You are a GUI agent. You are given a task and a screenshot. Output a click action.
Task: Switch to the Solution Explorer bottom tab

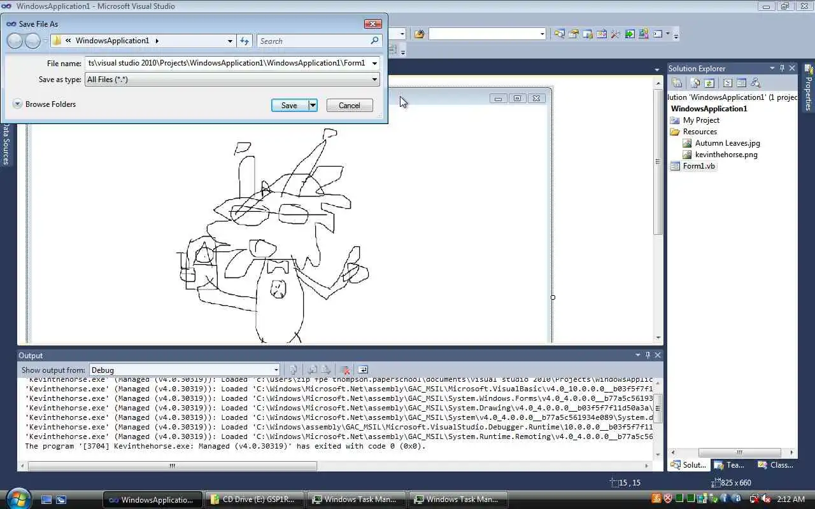[688, 465]
